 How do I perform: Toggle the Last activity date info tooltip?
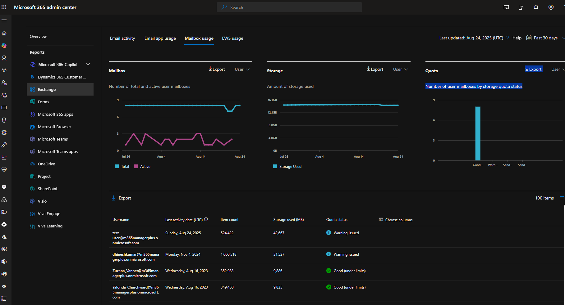click(206, 219)
